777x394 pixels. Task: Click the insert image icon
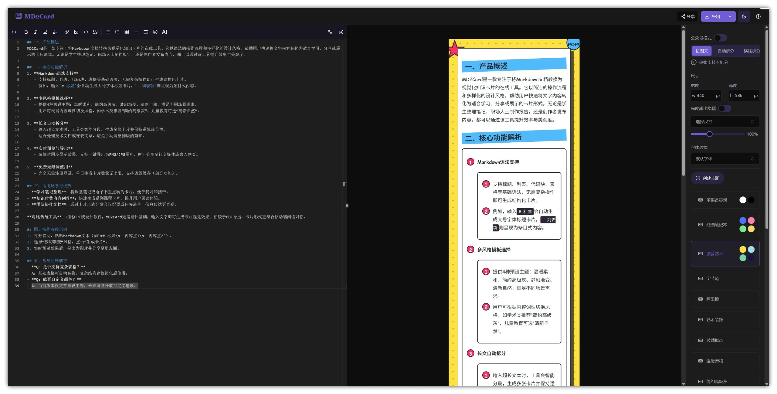(x=76, y=32)
